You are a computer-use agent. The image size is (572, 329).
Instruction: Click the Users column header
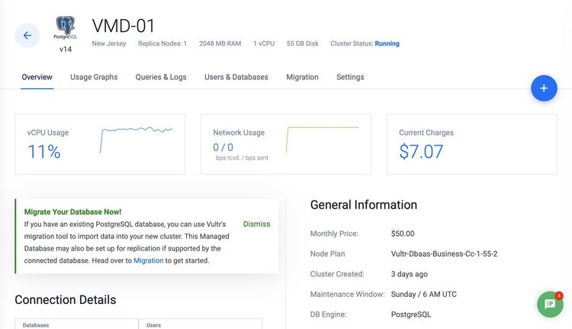pyautogui.click(x=153, y=325)
